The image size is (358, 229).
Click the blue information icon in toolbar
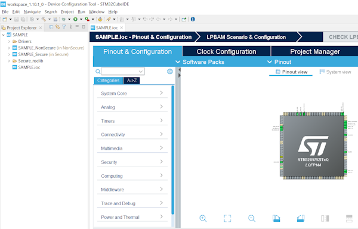tap(193, 20)
